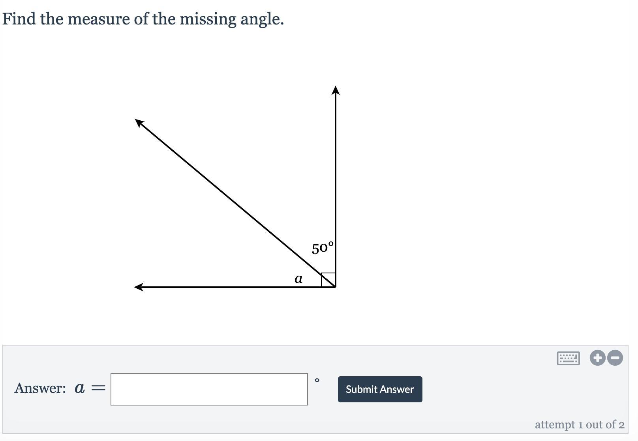The width and height of the screenshot is (638, 441).
Task: Click the minus icon to shrink
Action: (615, 358)
